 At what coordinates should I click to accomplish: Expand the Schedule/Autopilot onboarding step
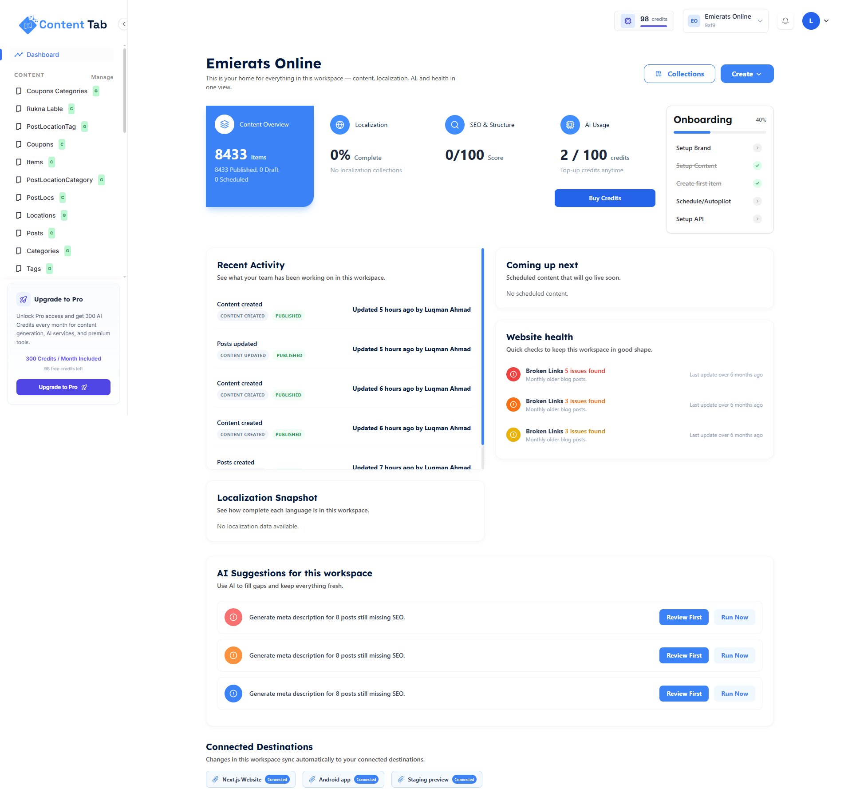point(757,201)
